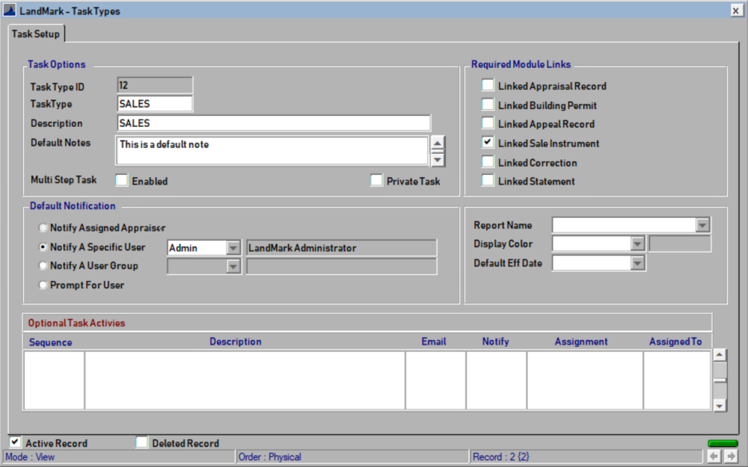Screen dimensions: 748x467
Task: Expand the Report Name dropdown
Action: (x=702, y=224)
